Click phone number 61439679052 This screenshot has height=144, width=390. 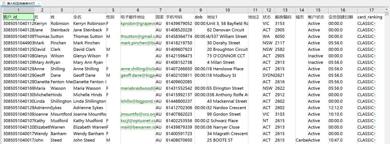pyautogui.click(x=180, y=23)
